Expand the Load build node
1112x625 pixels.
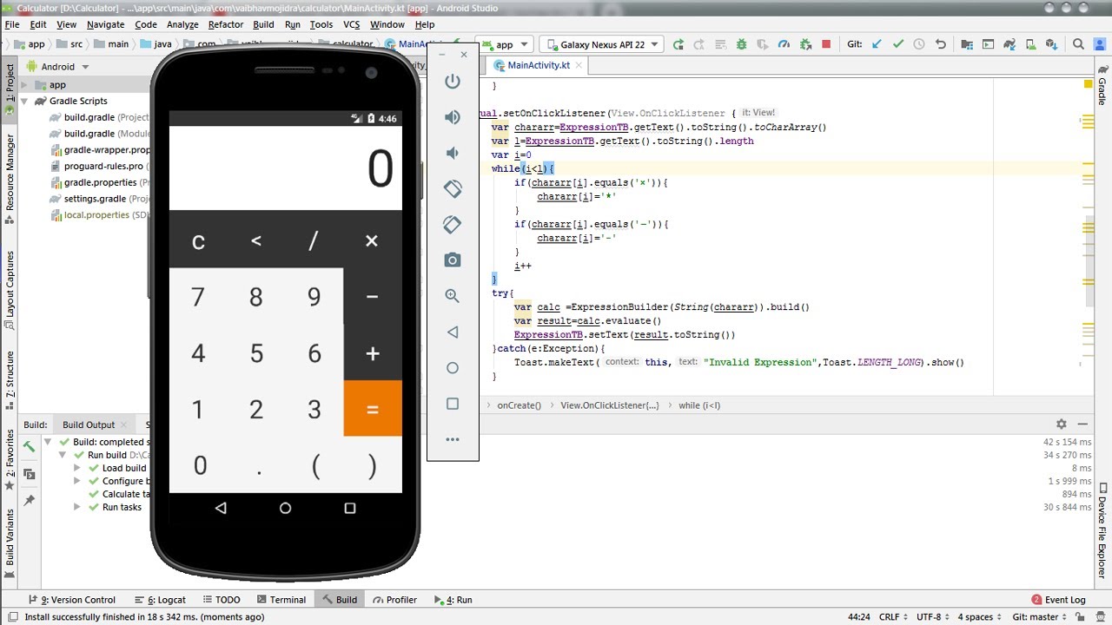tap(77, 468)
